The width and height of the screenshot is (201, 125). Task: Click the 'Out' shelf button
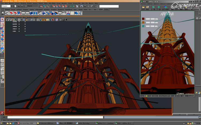coord(60,13)
